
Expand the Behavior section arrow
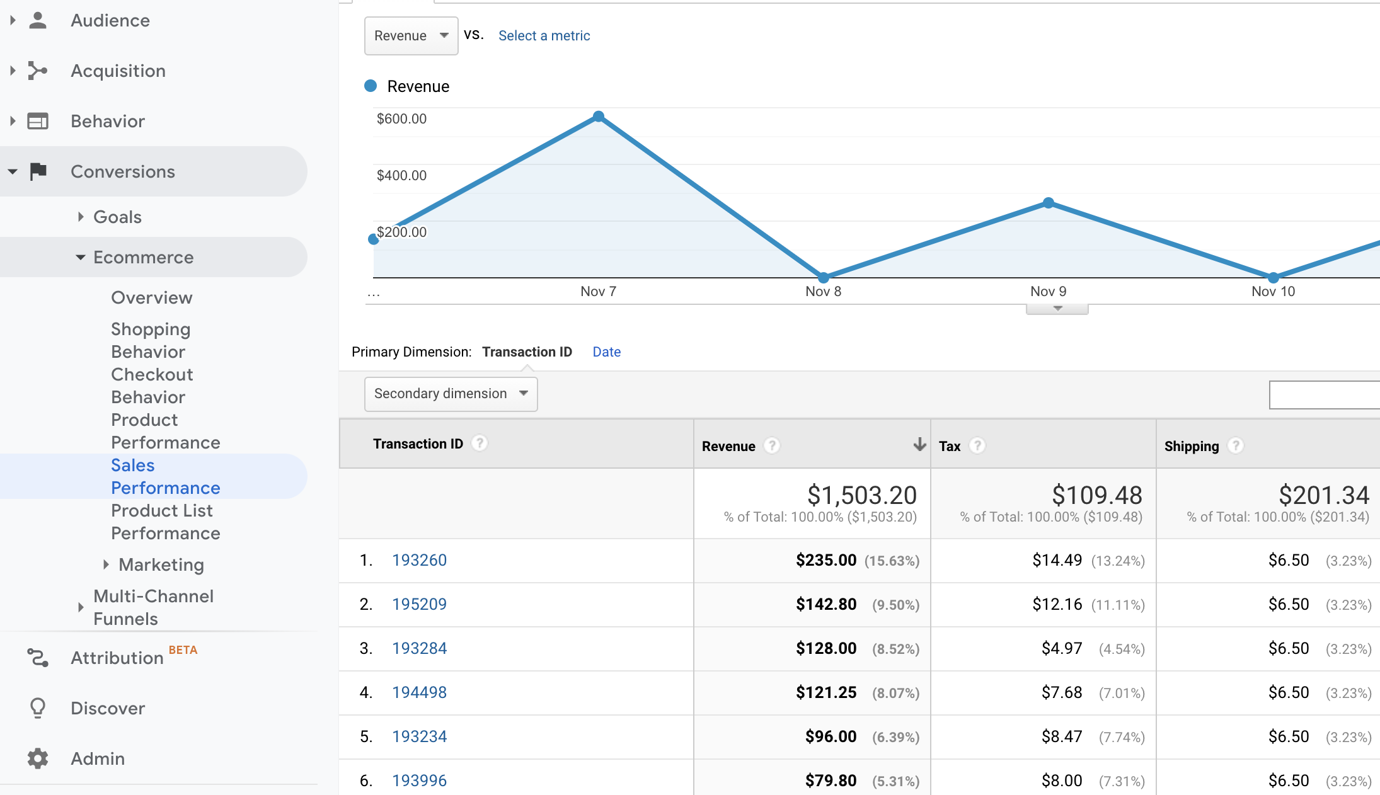tap(13, 121)
